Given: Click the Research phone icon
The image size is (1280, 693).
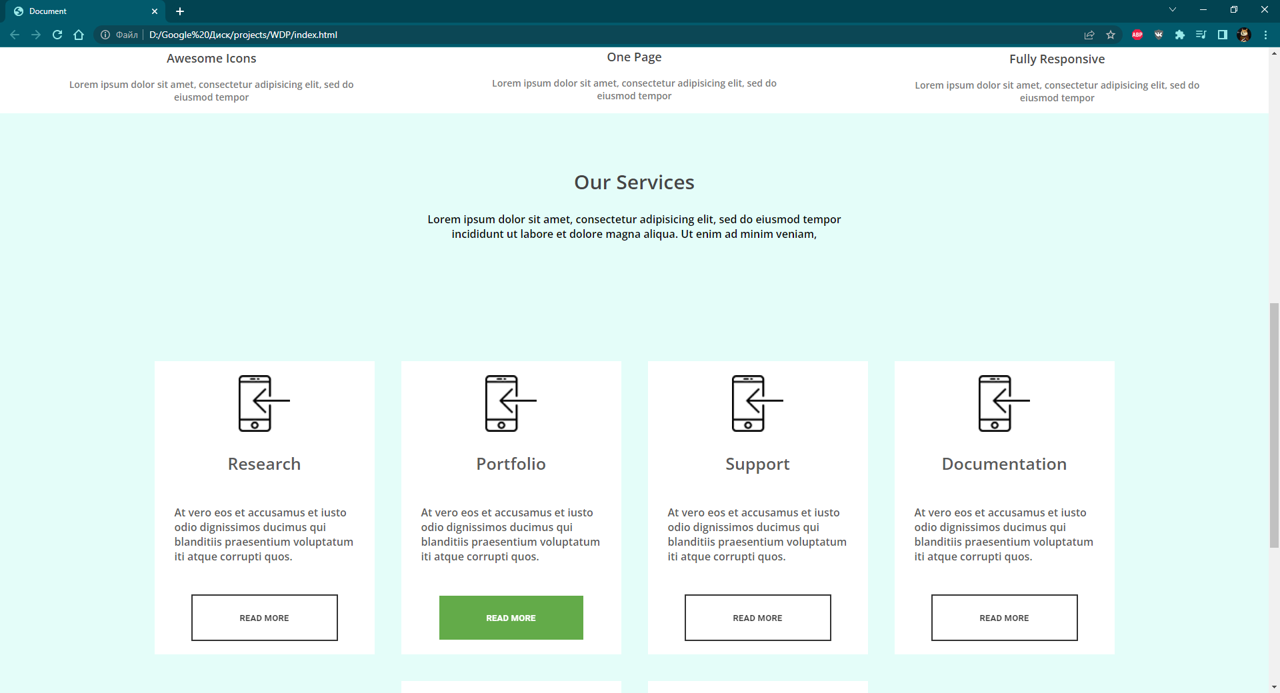Looking at the screenshot, I should coord(264,403).
